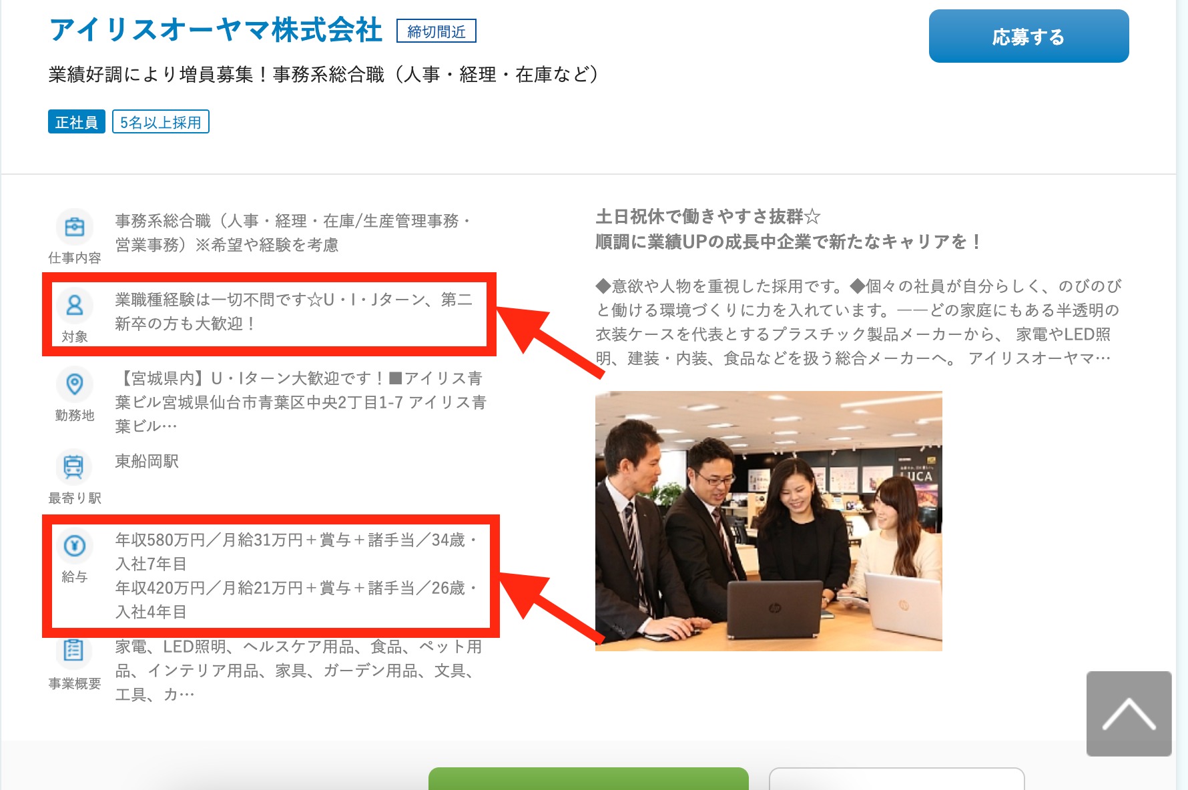1188x790 pixels.
Task: Click the 宮城県内 work location description
Action: 300,402
